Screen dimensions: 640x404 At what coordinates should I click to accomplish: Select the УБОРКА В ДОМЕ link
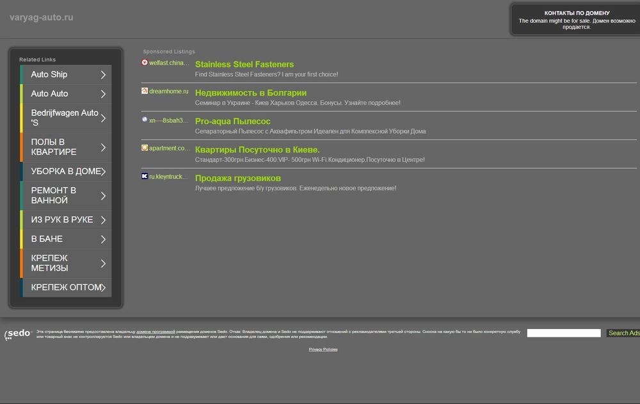66,171
